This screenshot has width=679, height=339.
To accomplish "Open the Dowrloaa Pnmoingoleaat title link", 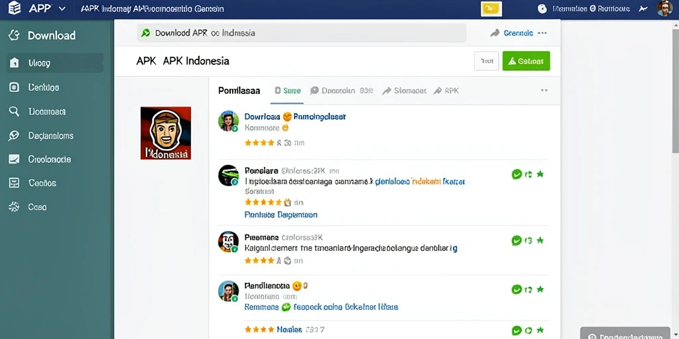I will [x=295, y=117].
